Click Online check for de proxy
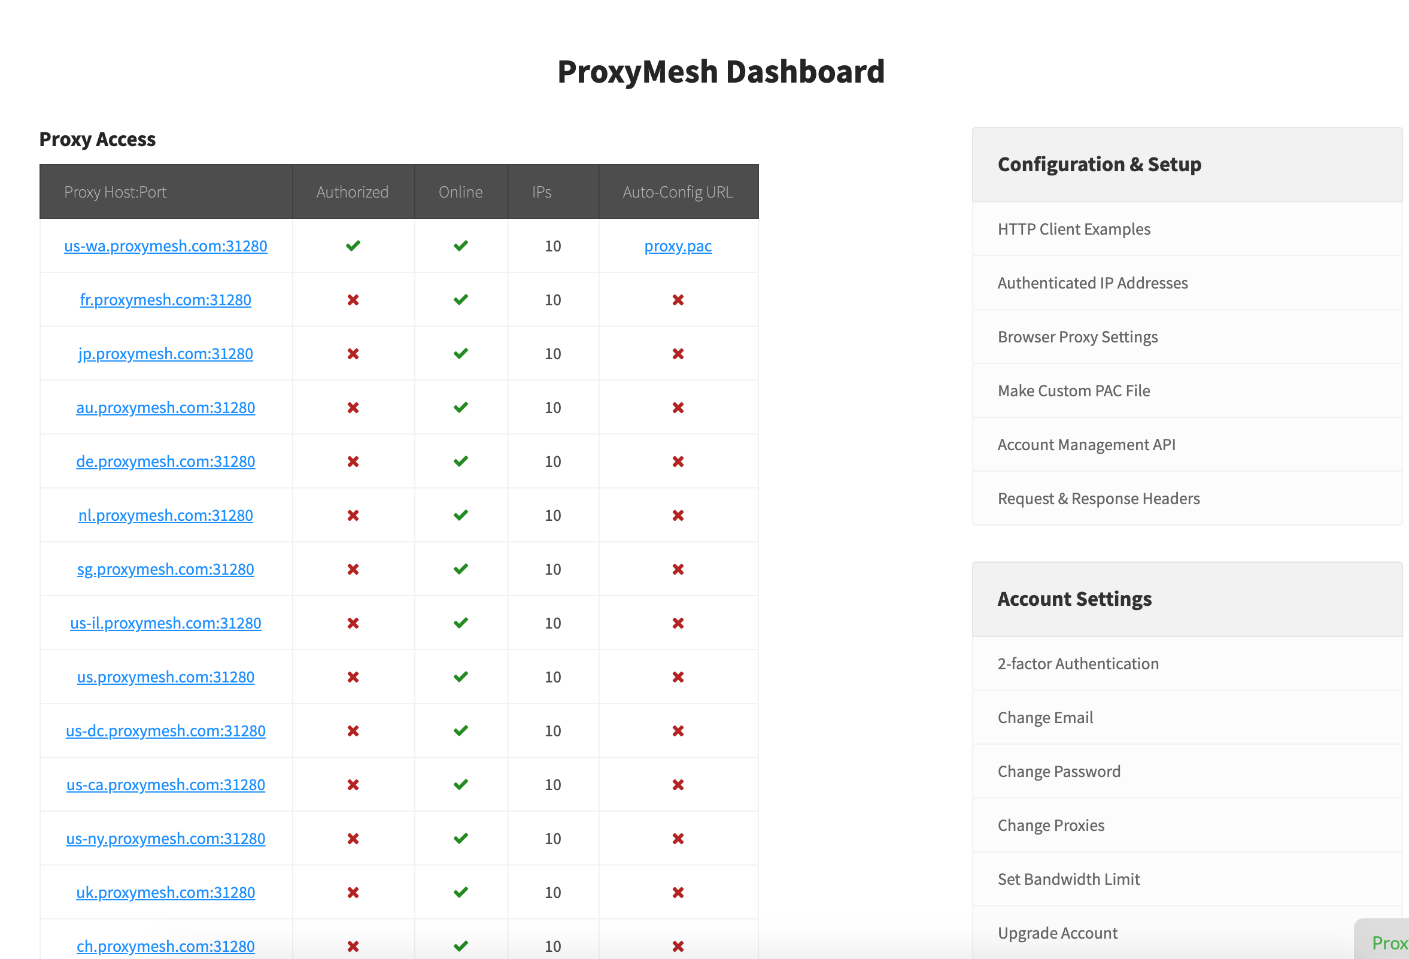Viewport: 1409px width, 959px height. point(461,462)
